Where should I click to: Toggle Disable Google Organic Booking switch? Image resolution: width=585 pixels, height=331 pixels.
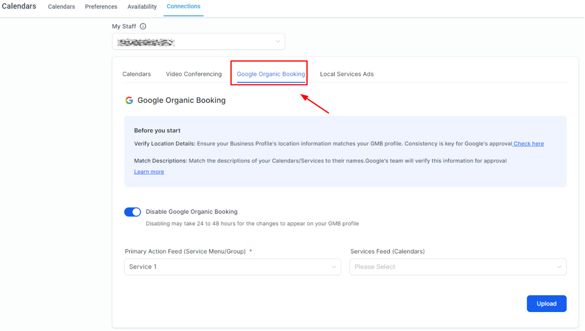click(132, 212)
